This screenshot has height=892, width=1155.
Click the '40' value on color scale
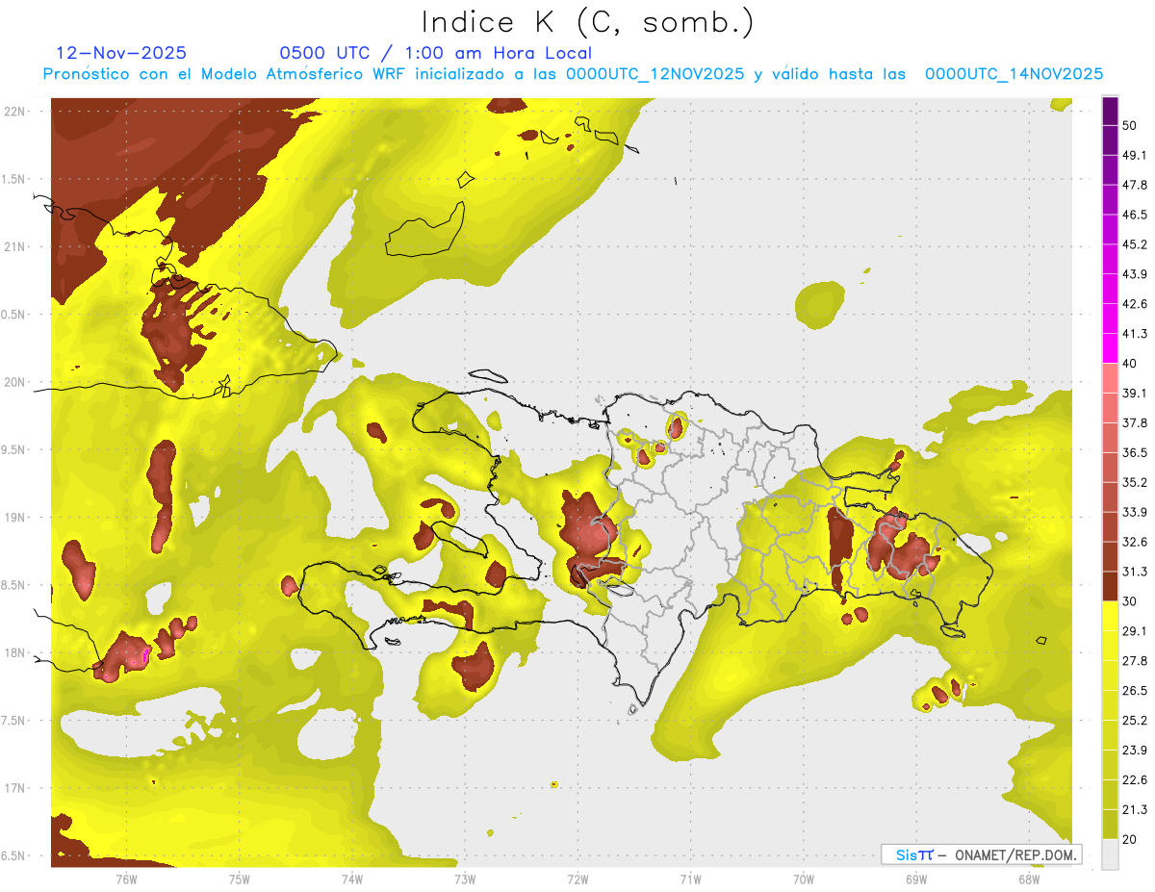point(1130,363)
